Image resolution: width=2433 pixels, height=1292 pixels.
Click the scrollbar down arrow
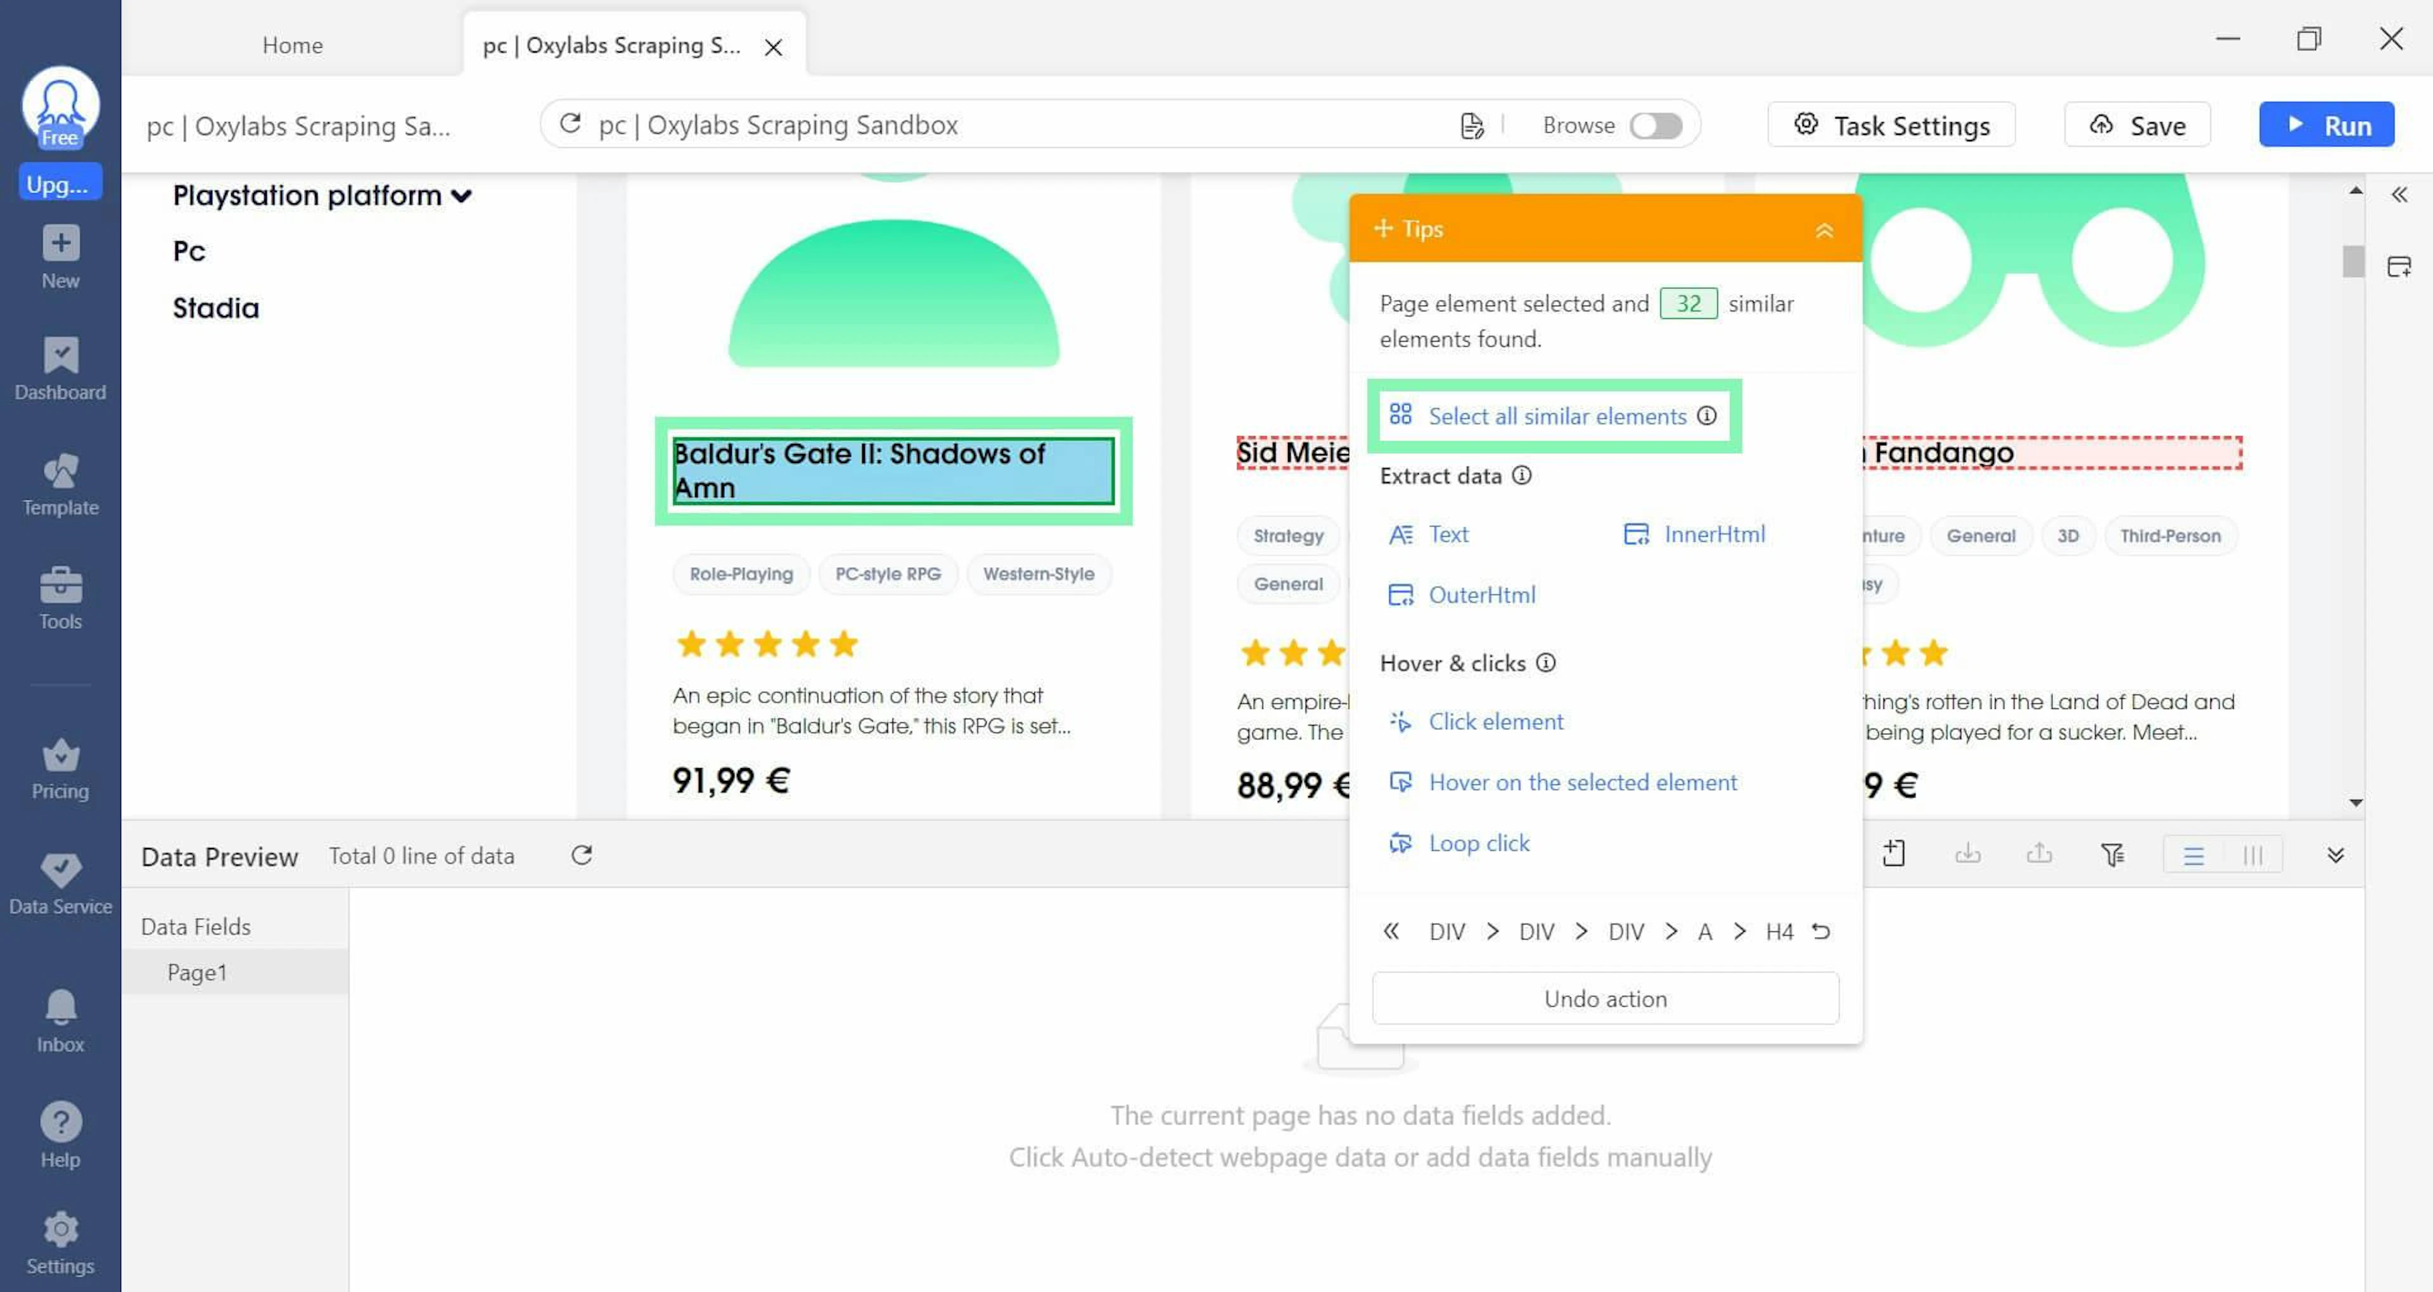point(2356,803)
